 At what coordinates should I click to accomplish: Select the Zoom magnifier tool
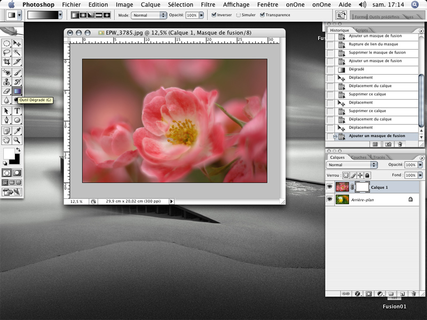pyautogui.click(x=17, y=140)
